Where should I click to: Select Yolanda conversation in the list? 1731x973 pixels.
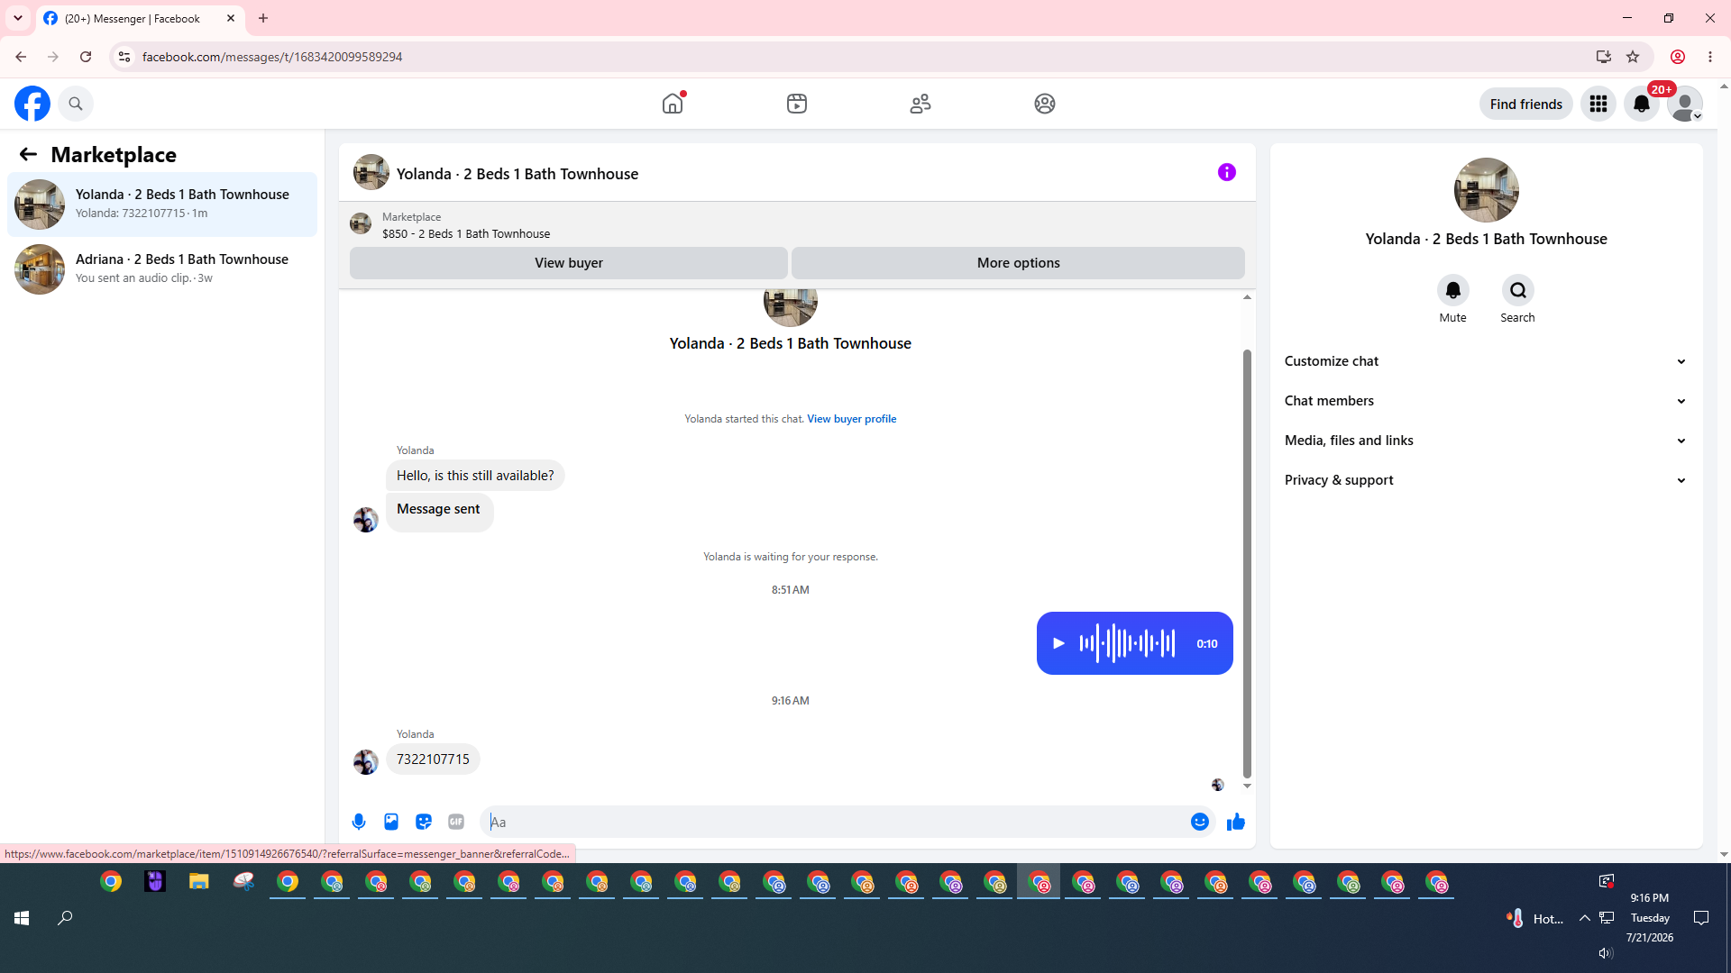click(162, 205)
